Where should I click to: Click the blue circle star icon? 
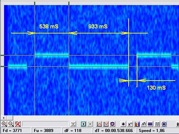(x=164, y=124)
